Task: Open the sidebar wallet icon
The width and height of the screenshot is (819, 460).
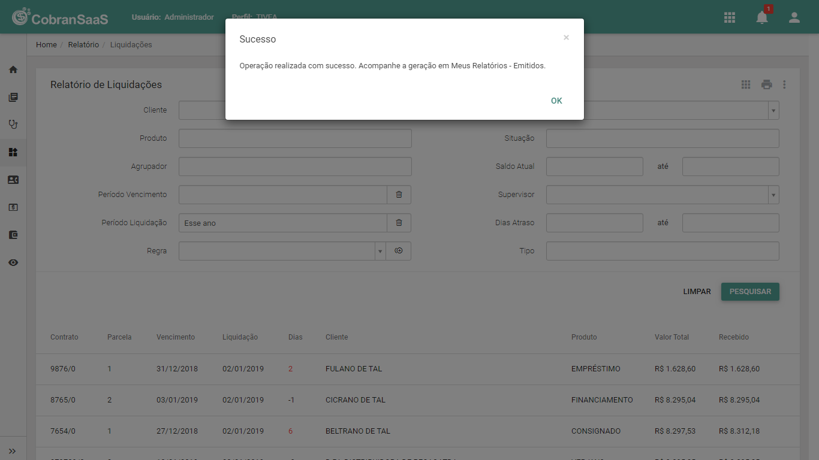Action: (x=13, y=235)
